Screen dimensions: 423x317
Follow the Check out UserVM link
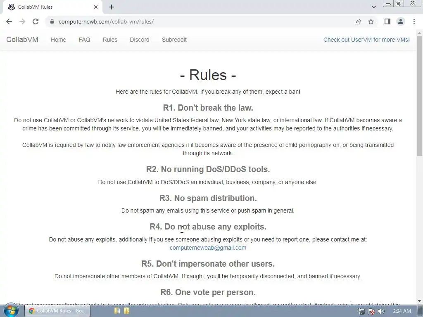[366, 40]
